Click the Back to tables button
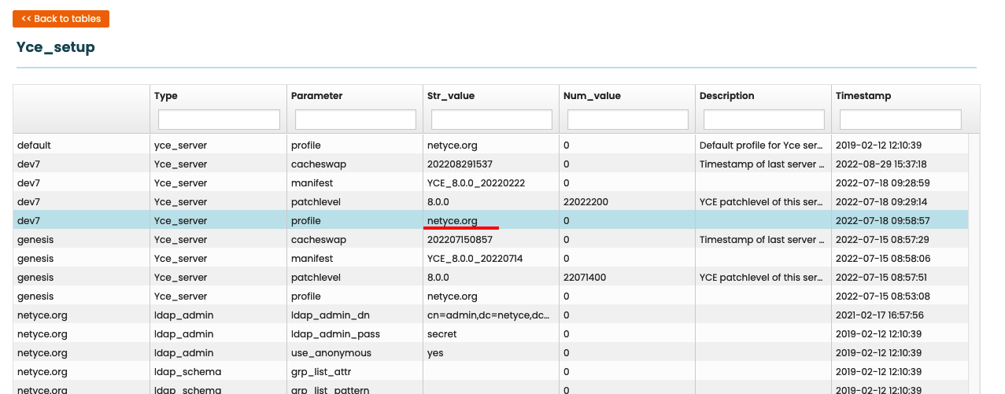This screenshot has width=1005, height=394. pos(61,19)
